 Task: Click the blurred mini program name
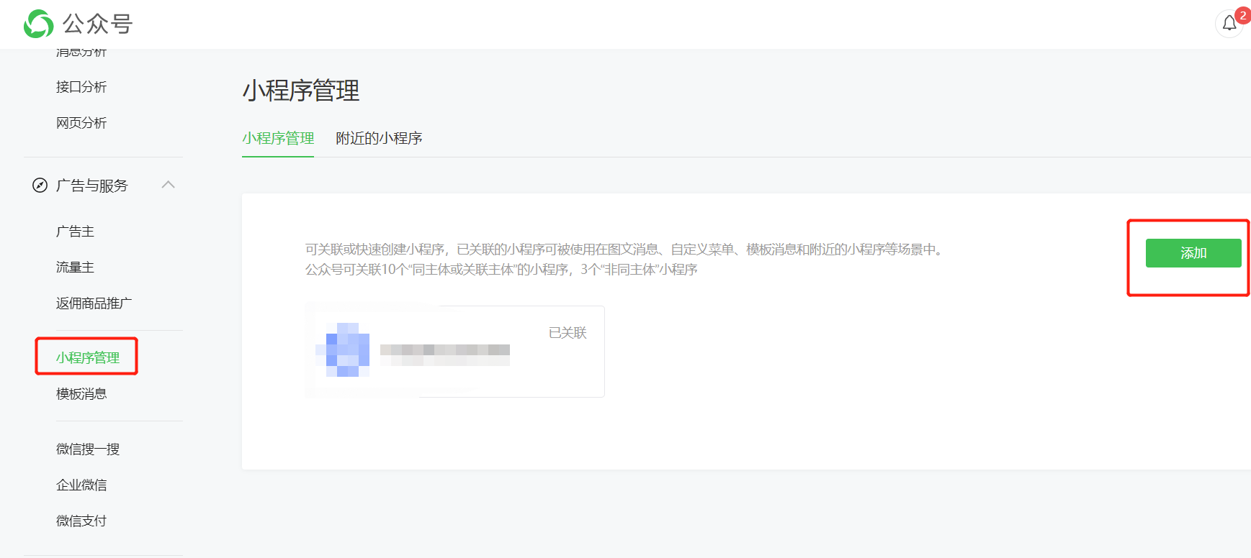[x=445, y=355]
